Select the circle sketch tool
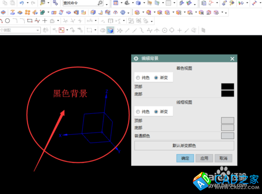 (7, 21)
